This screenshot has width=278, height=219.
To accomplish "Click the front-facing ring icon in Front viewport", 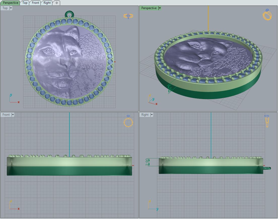I will 128,121.
